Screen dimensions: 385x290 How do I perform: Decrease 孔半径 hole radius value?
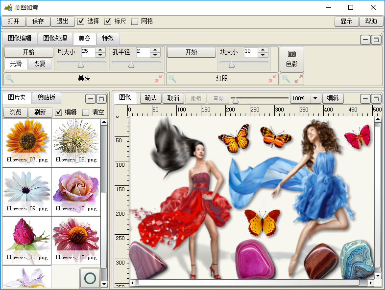pos(155,55)
